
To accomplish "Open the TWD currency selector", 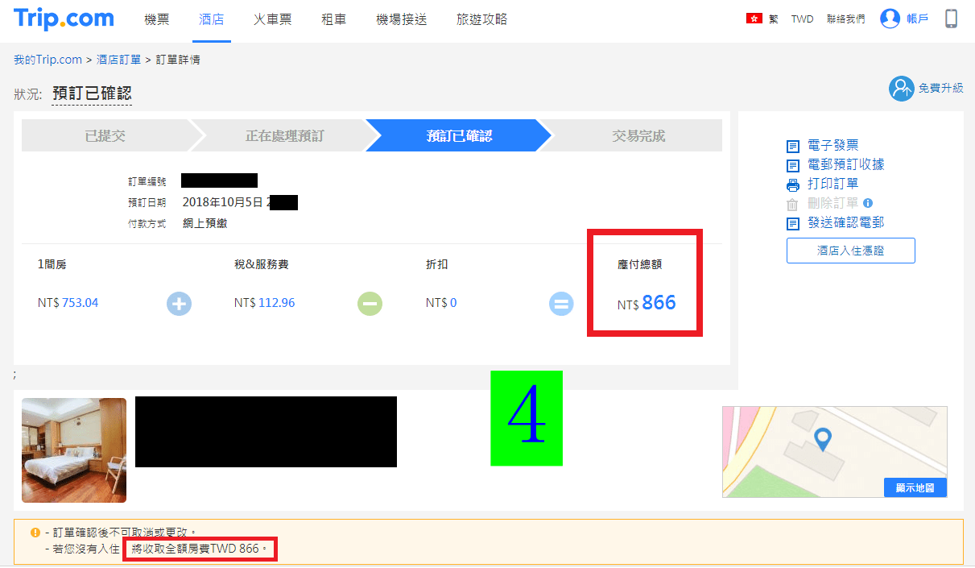I will (x=802, y=19).
